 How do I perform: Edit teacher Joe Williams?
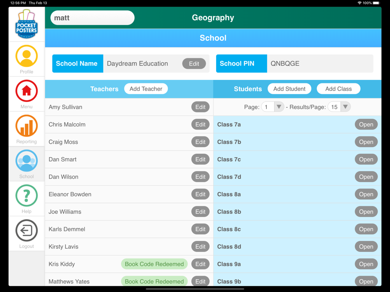coord(200,212)
